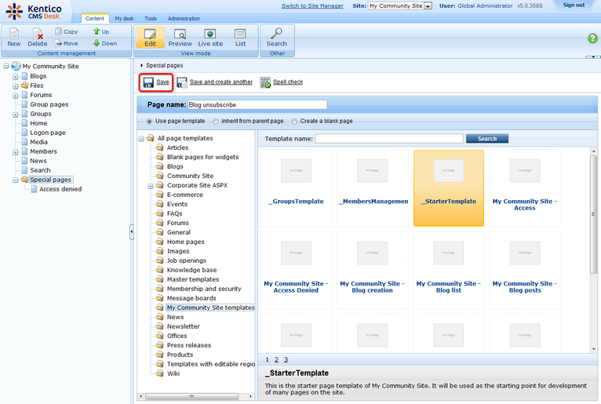
Task: Click the Sign out button
Action: 574,5
